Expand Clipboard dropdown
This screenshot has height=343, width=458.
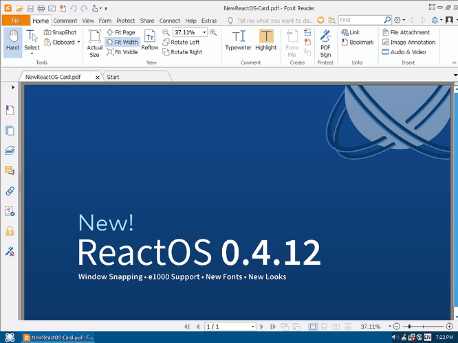click(x=78, y=43)
